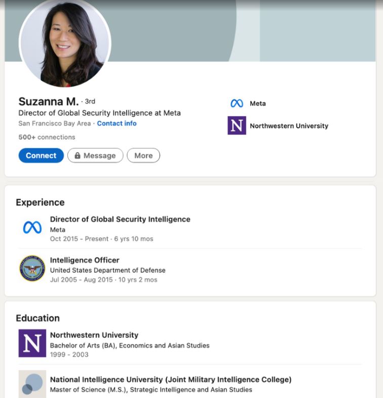Click the Meta company name in header
Image resolution: width=383 pixels, height=398 pixels.
pos(258,104)
